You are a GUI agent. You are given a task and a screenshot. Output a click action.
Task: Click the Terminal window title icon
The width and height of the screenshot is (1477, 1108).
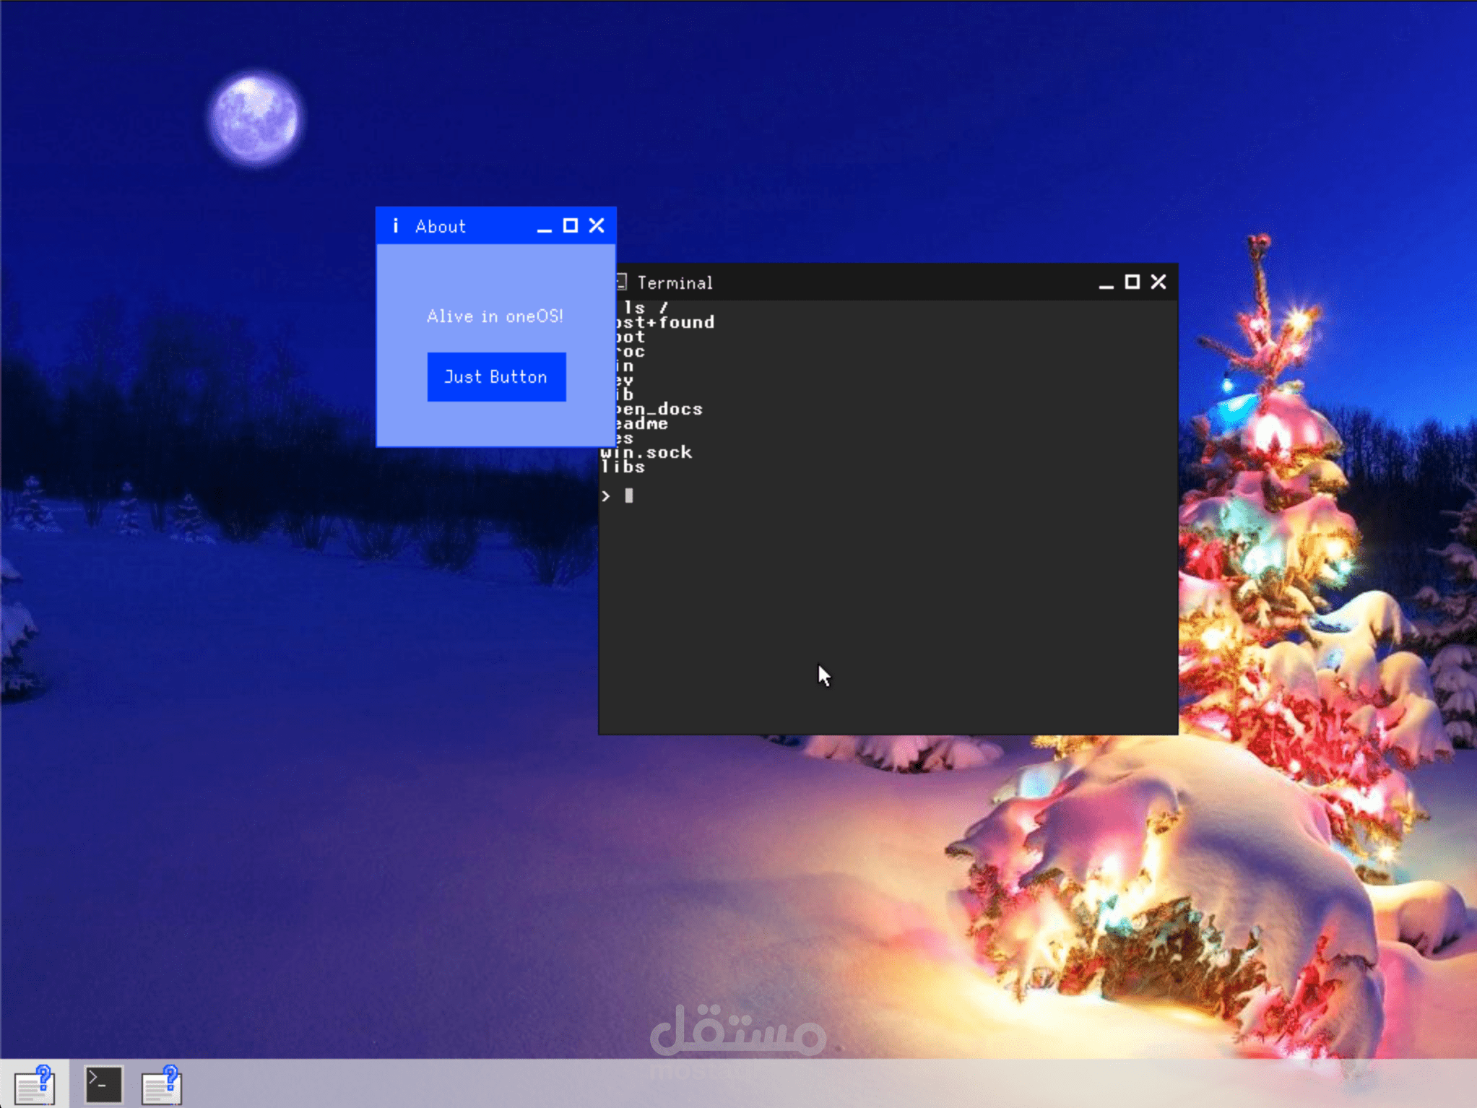(x=621, y=282)
